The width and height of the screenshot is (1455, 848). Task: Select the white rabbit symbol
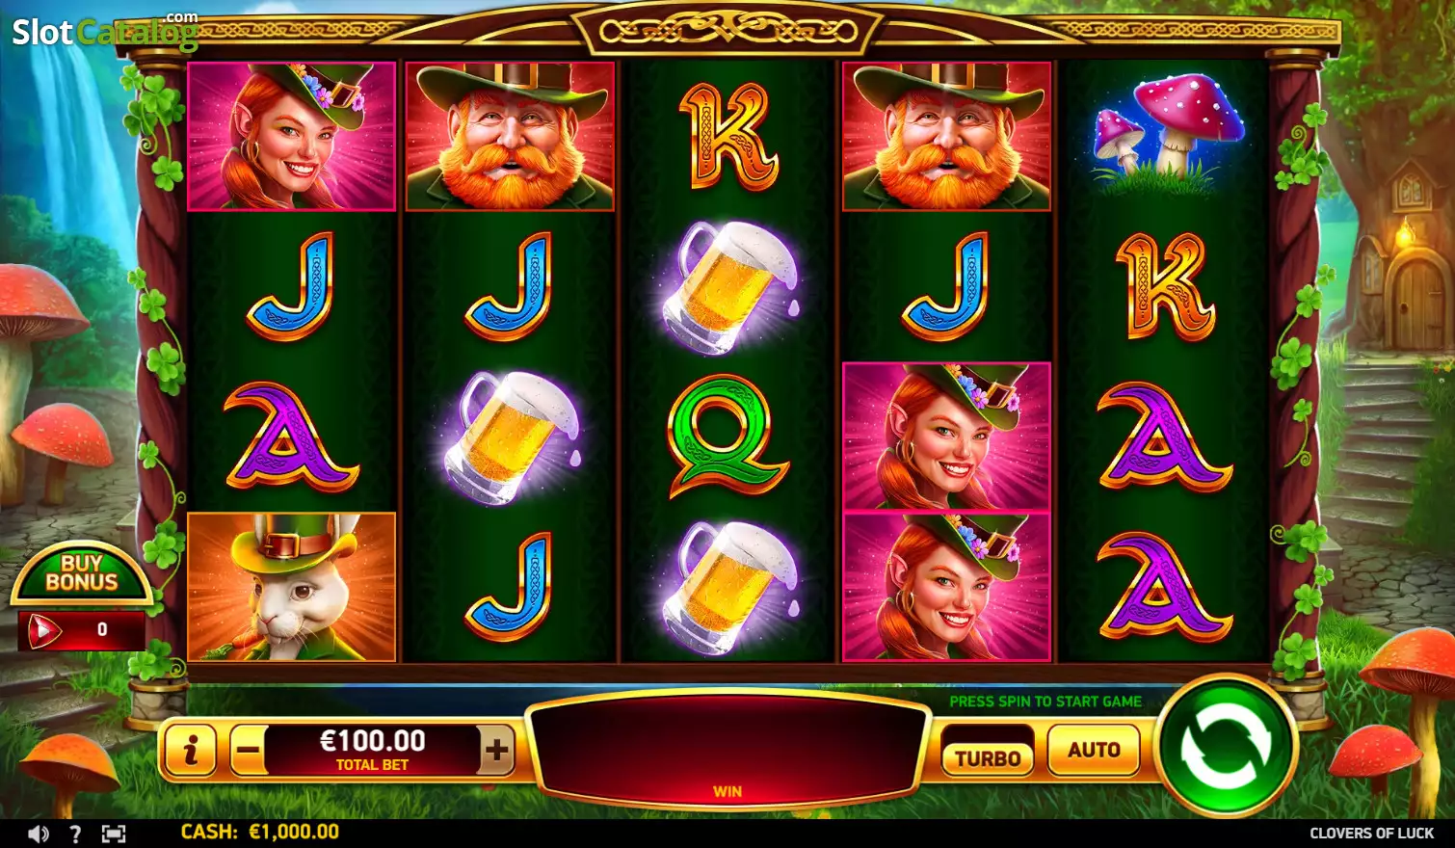point(292,587)
